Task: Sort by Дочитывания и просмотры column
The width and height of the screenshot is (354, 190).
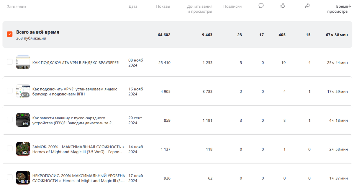Action: click(200, 9)
